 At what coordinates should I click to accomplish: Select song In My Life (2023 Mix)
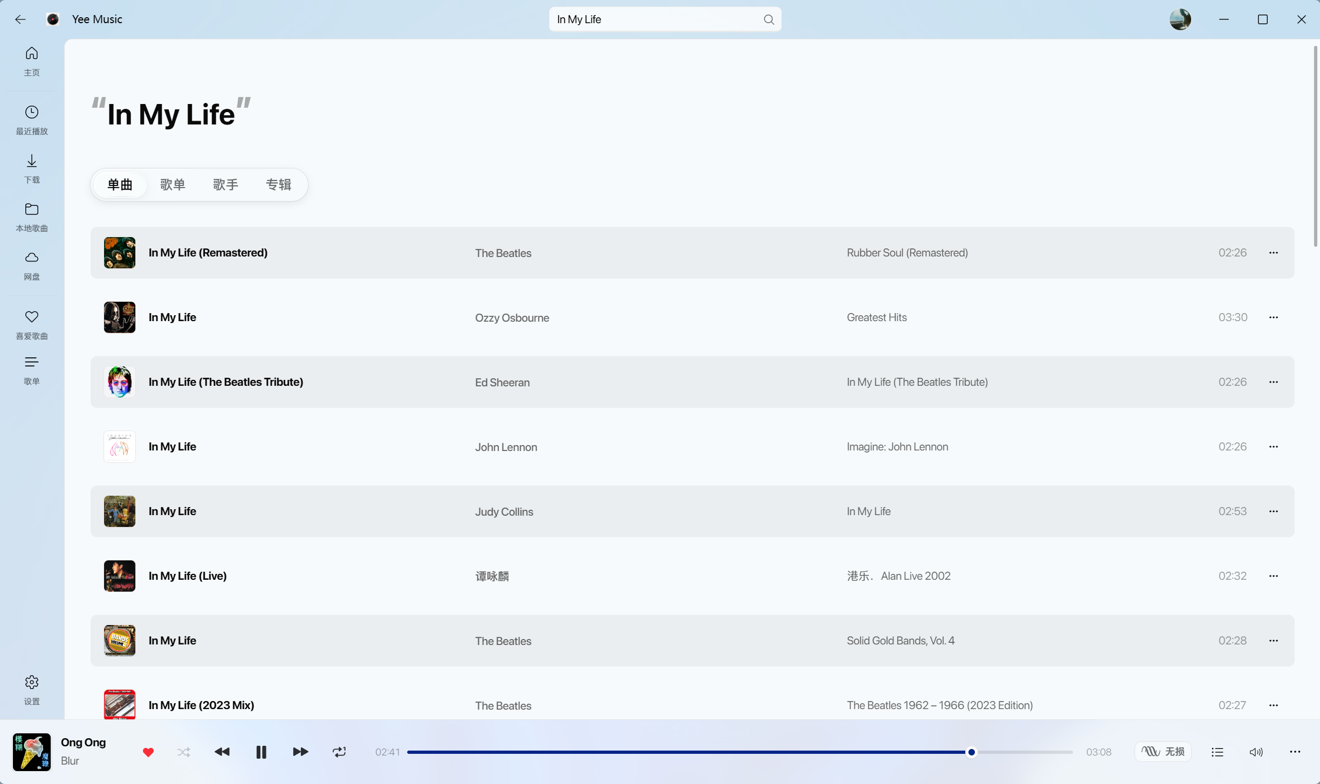pos(202,705)
